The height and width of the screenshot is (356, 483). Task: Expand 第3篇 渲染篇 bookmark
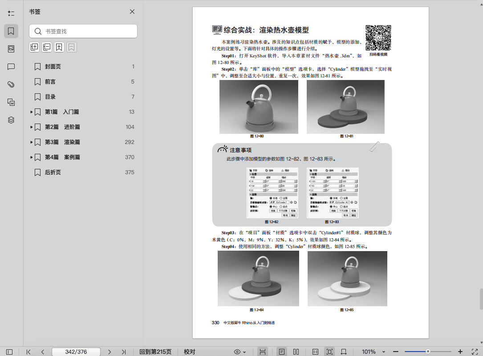[32, 142]
